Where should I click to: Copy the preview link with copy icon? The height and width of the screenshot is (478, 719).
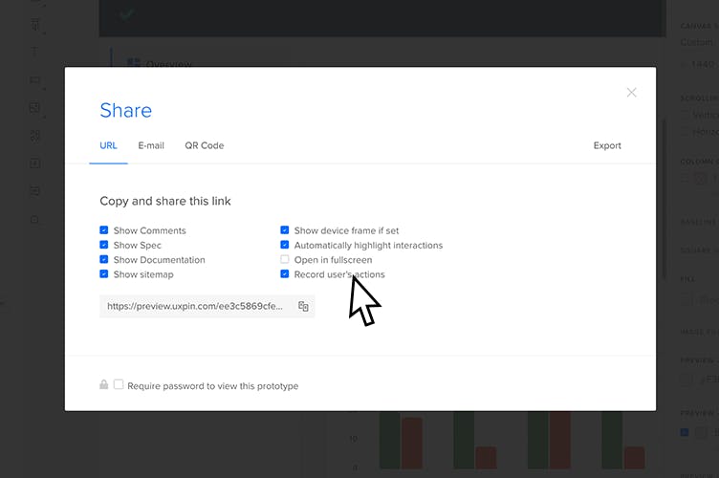click(303, 306)
